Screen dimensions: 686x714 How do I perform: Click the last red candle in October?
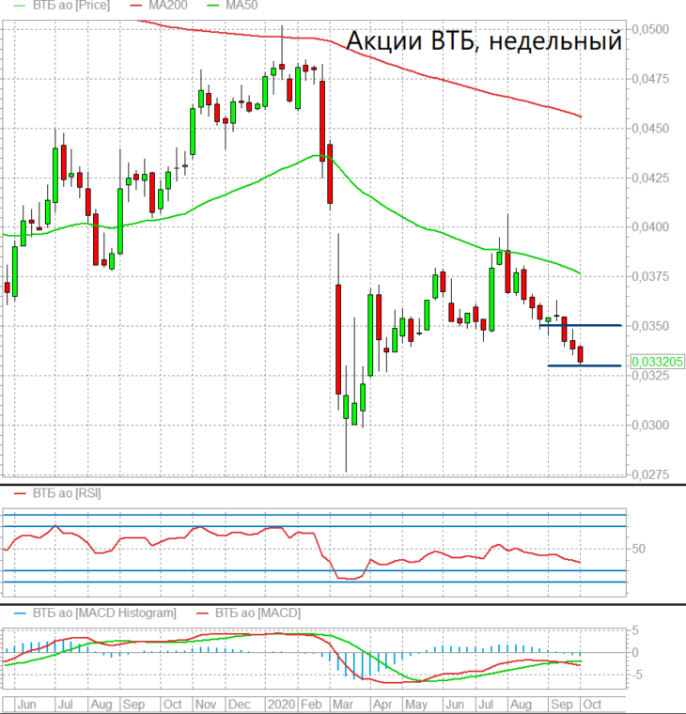click(x=581, y=354)
